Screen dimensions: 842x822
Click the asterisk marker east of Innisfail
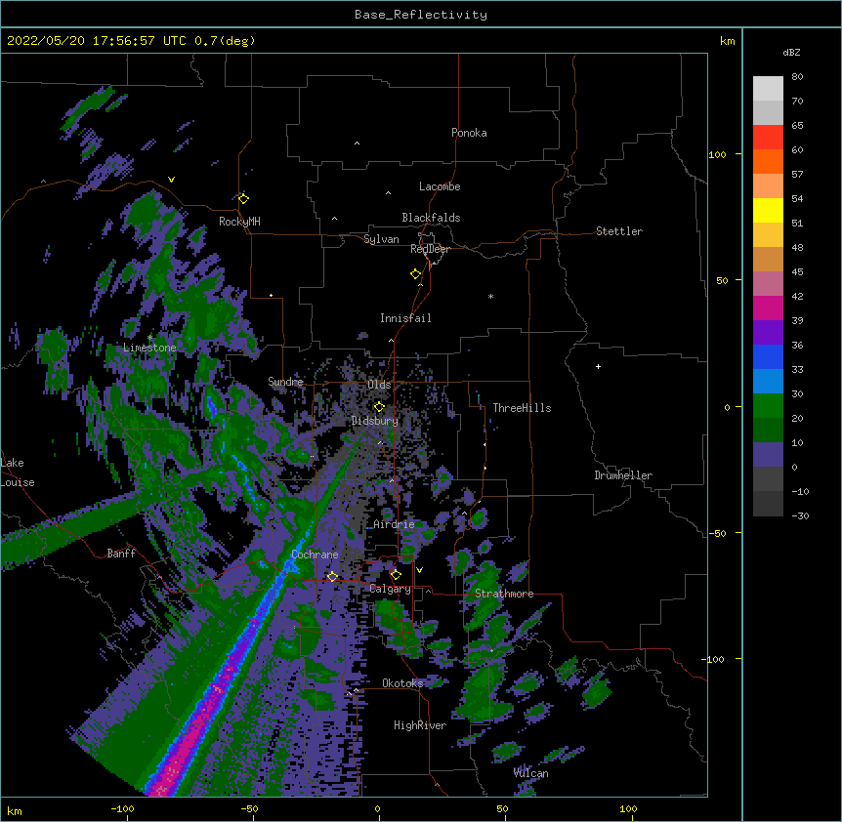490,296
